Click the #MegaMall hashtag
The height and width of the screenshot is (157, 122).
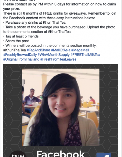(x=80, y=50)
